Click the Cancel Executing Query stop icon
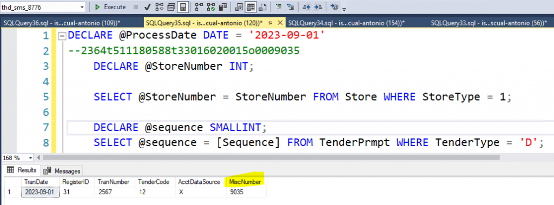 [136, 7]
